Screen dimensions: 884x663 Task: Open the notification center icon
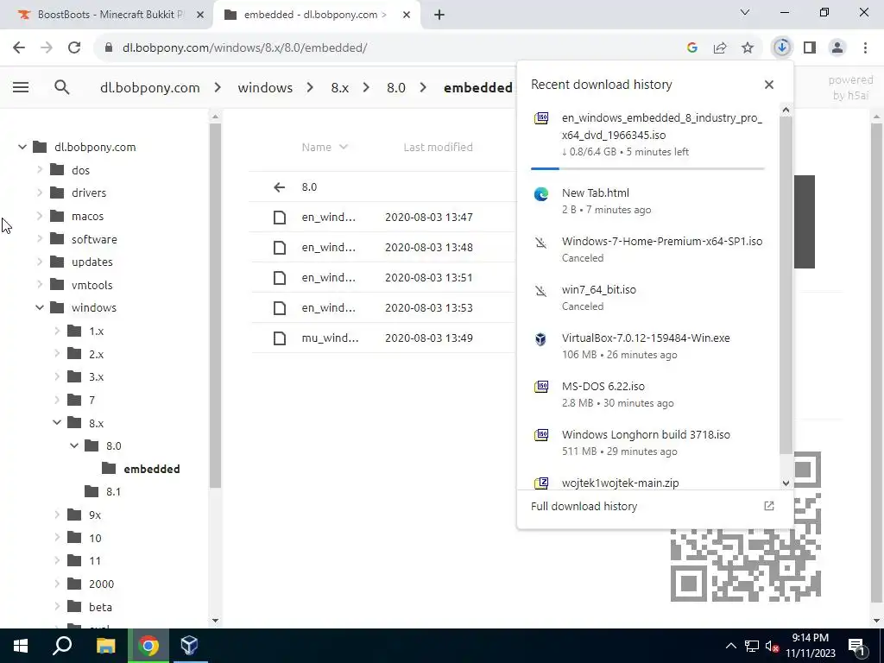(x=856, y=647)
